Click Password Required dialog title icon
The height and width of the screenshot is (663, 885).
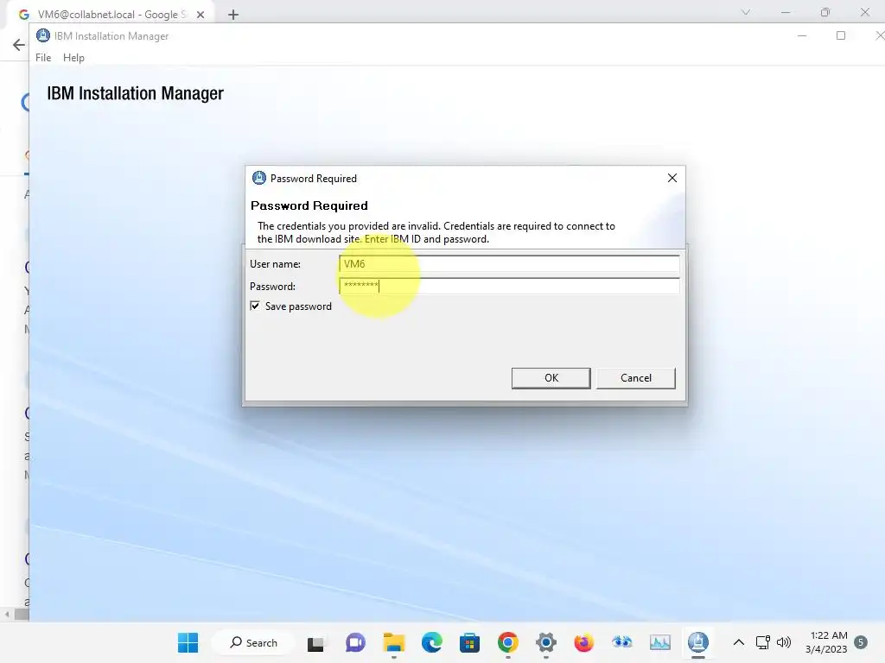[x=259, y=178]
